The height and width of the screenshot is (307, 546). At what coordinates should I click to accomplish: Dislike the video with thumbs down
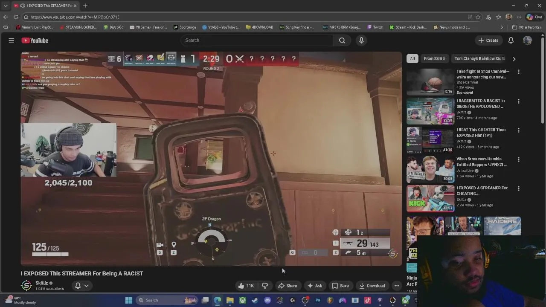coord(265,286)
